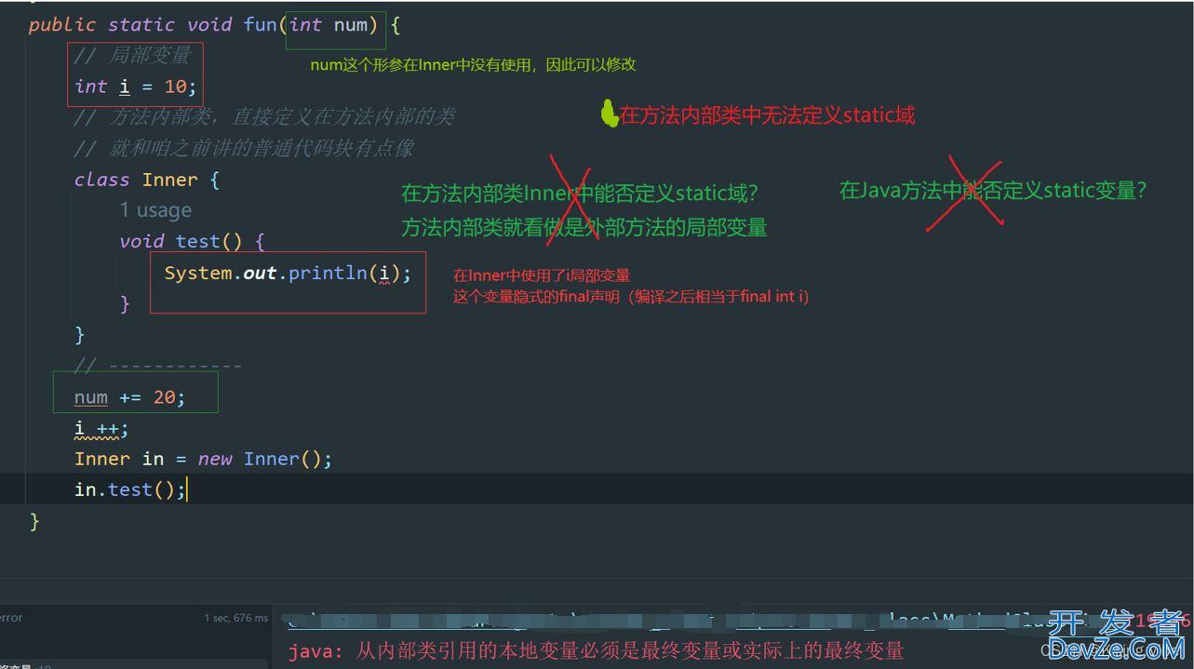Screen dimensions: 1194x669
Task: Place the cursor on the "in.test();" line
Action: (130, 489)
